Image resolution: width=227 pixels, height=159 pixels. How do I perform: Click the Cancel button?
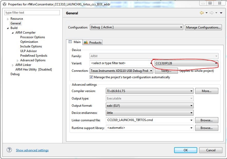pos(211,150)
